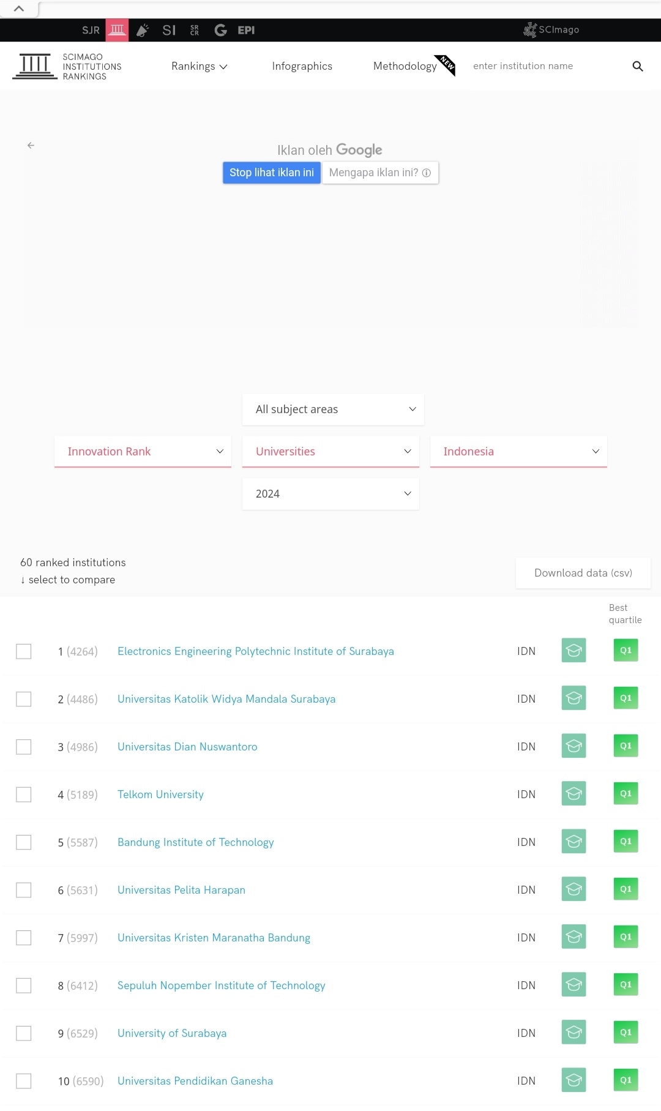
Task: Open the Innovation Rank dropdown
Action: (x=143, y=452)
